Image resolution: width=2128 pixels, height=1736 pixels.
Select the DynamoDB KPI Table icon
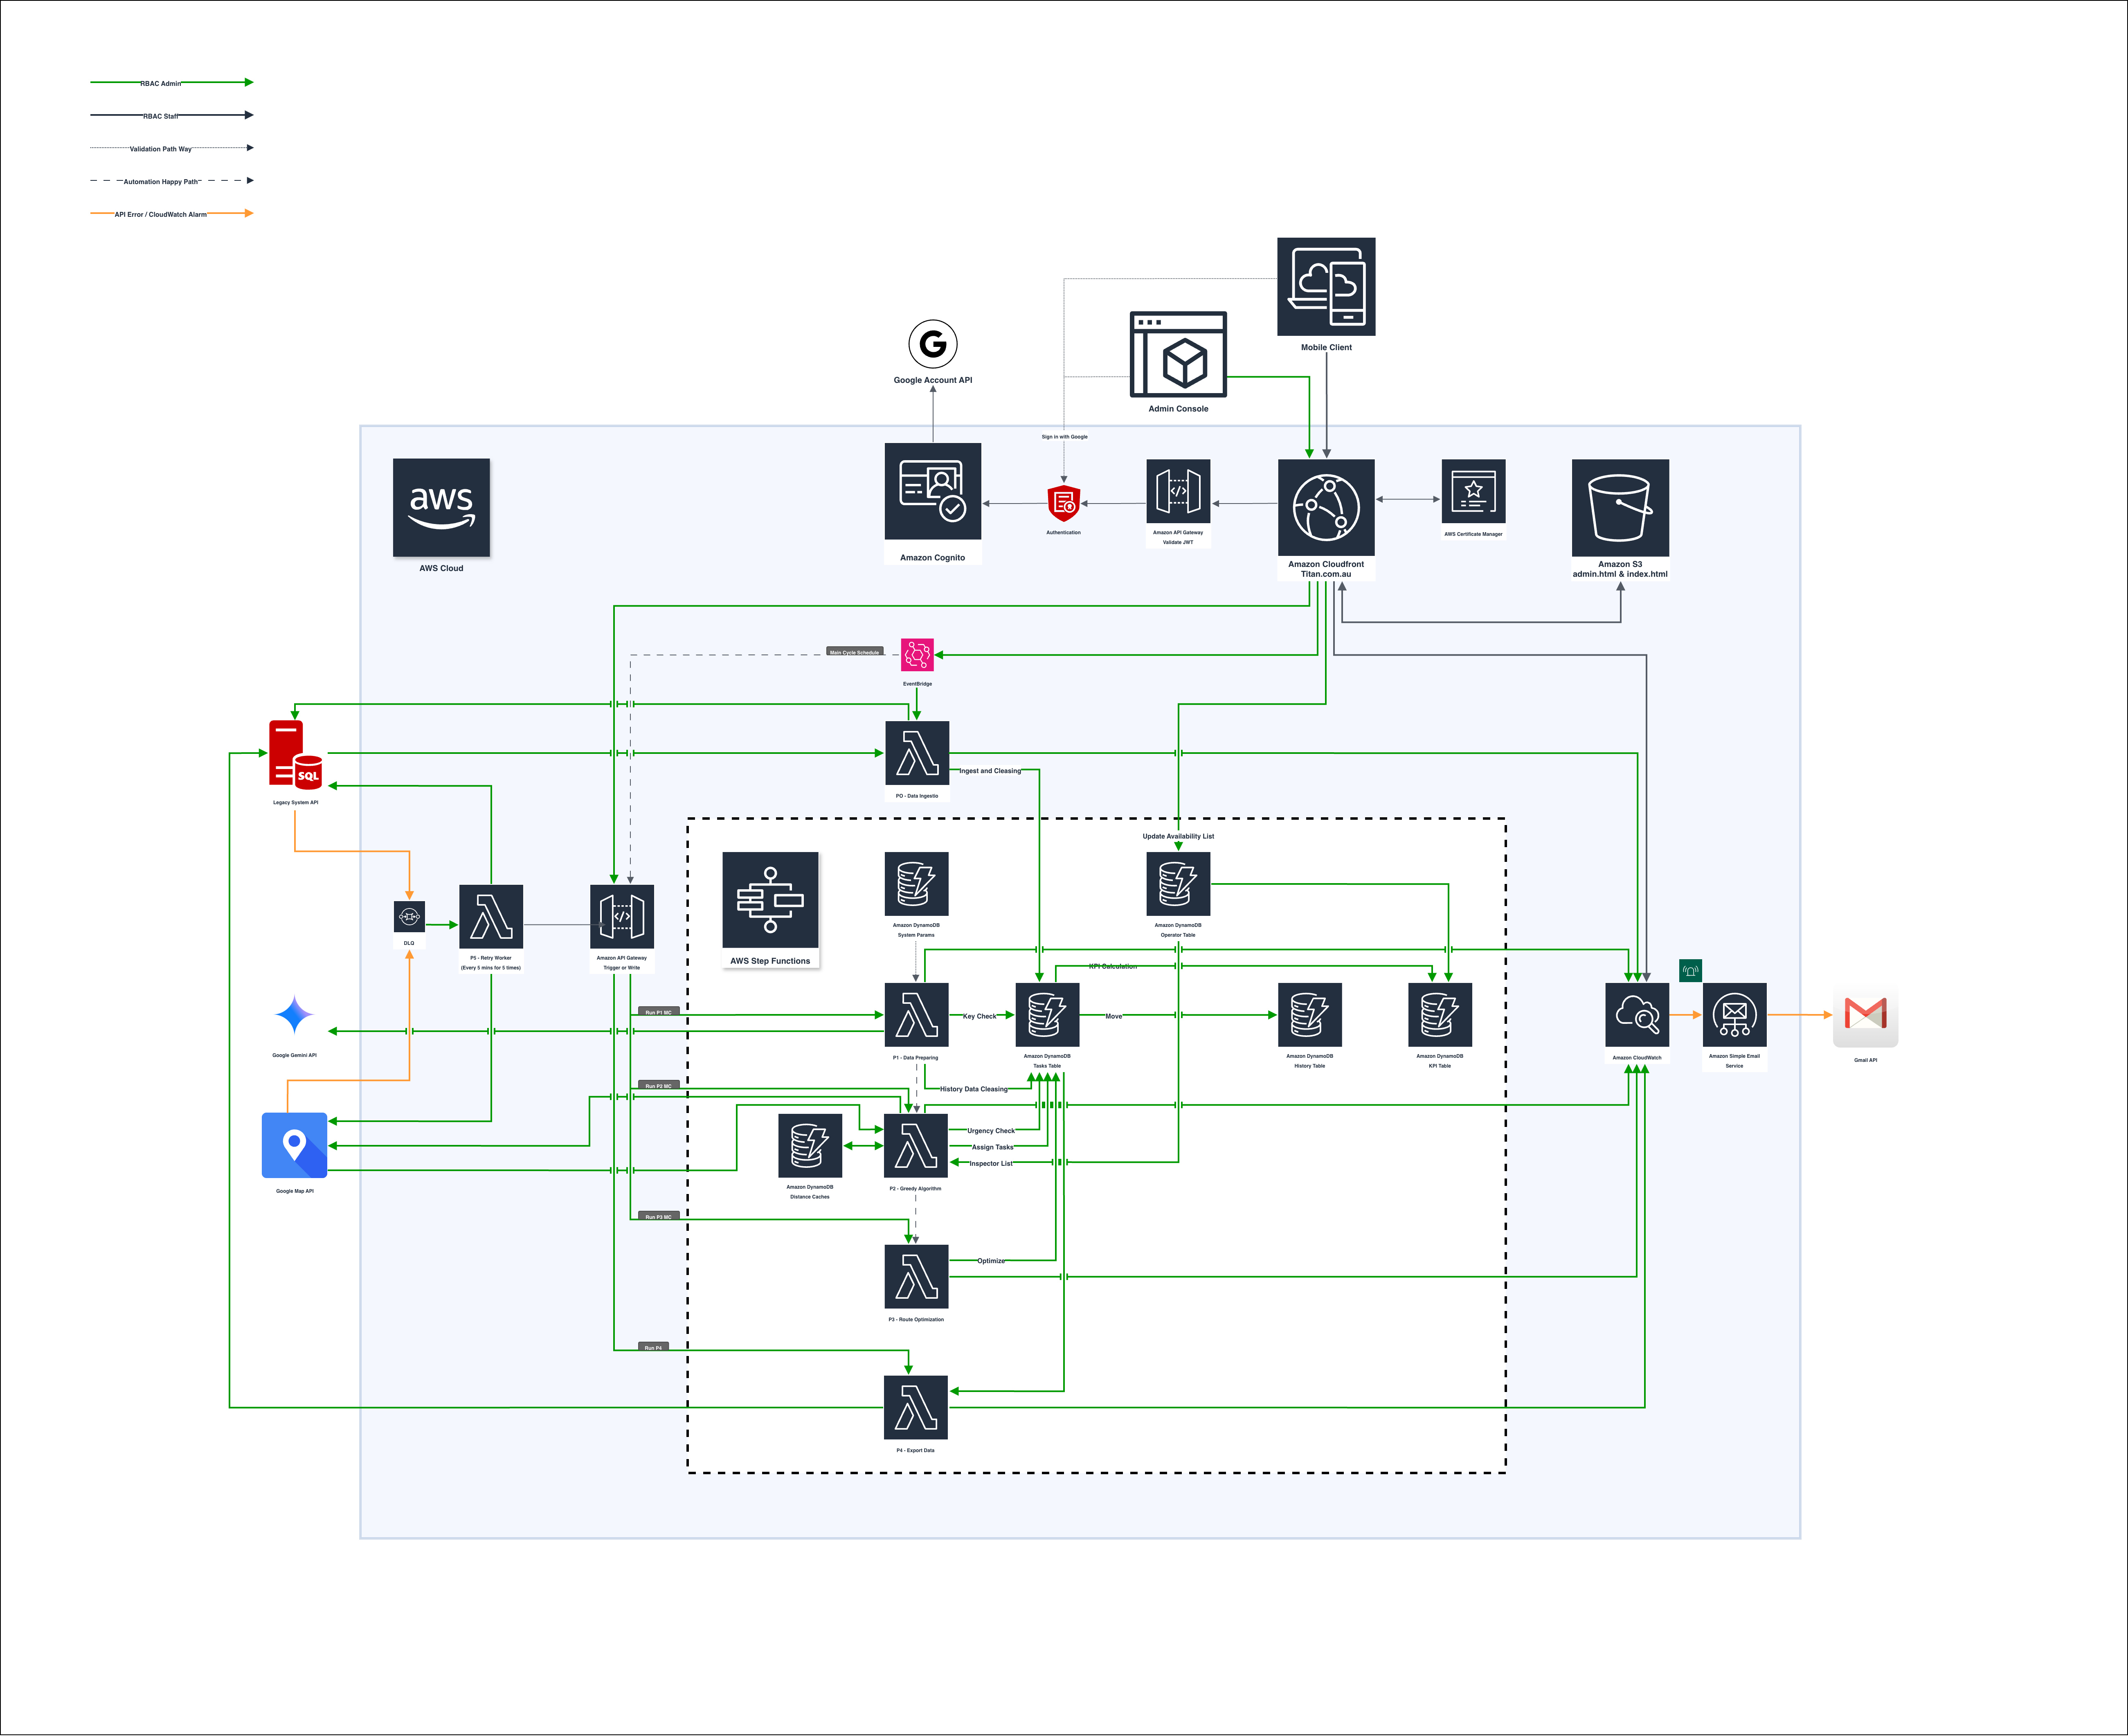click(x=1440, y=1015)
